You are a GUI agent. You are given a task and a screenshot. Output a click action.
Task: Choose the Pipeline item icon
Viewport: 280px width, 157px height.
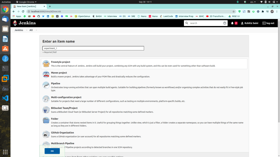(x=46, y=85)
